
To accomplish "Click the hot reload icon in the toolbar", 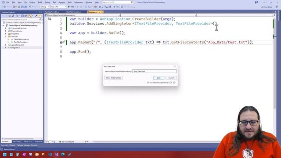I will (90, 7).
